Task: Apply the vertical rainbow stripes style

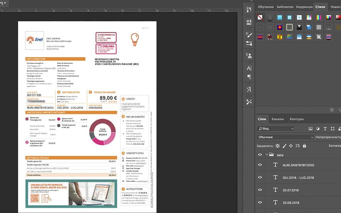Action: 319,17
